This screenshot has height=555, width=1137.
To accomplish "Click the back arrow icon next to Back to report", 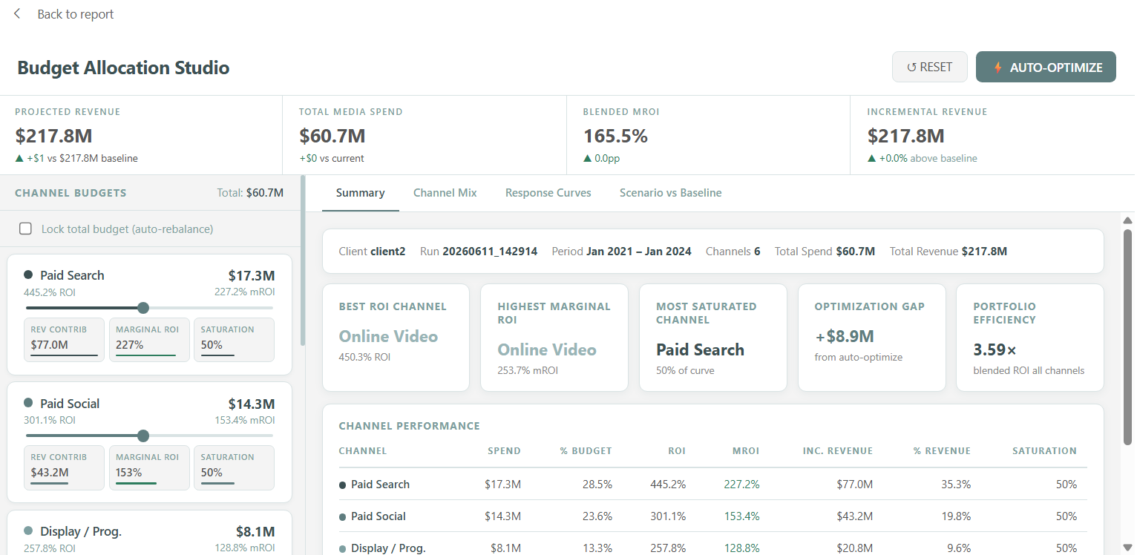I will [17, 14].
